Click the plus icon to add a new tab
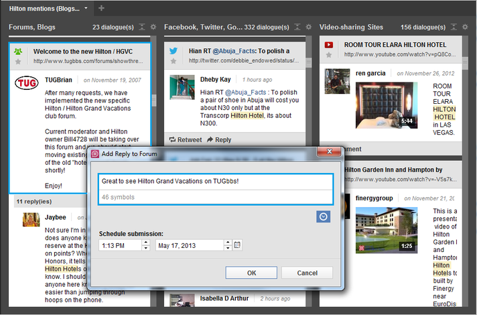477x315 pixels. pyautogui.click(x=101, y=8)
